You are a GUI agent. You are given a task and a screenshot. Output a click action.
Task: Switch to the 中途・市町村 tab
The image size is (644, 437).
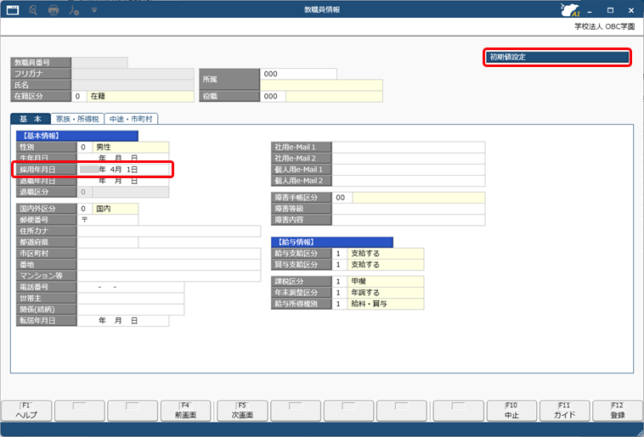point(132,119)
